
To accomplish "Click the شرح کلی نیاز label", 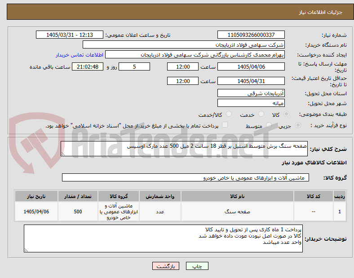I will (x=328, y=149).
